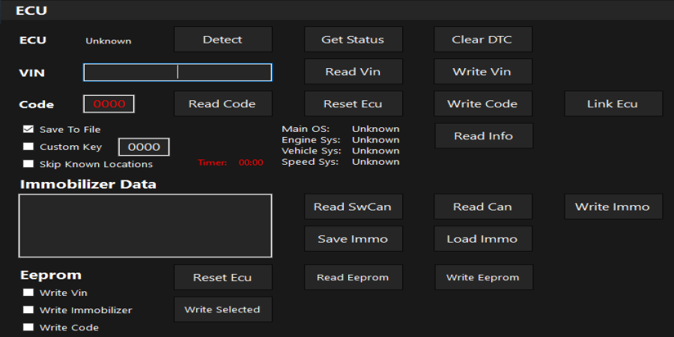This screenshot has width=674, height=337.
Task: Click into the VIN text field
Action: coord(177,72)
